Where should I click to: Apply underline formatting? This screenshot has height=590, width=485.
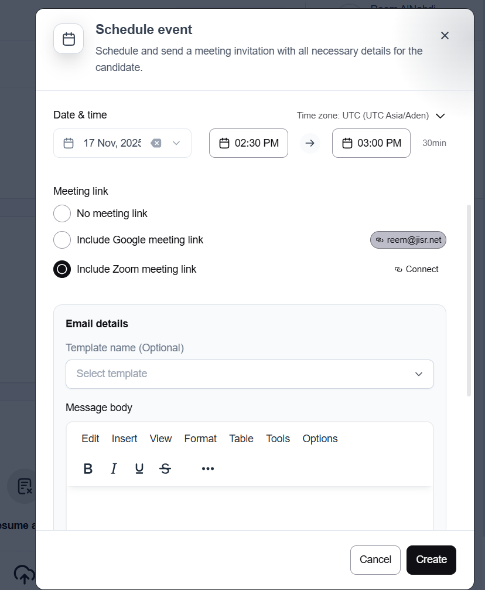[139, 469]
